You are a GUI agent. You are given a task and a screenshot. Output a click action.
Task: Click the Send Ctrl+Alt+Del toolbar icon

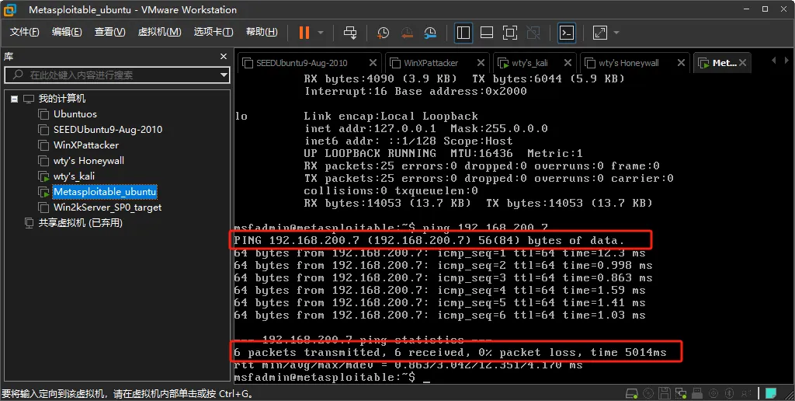pyautogui.click(x=350, y=33)
